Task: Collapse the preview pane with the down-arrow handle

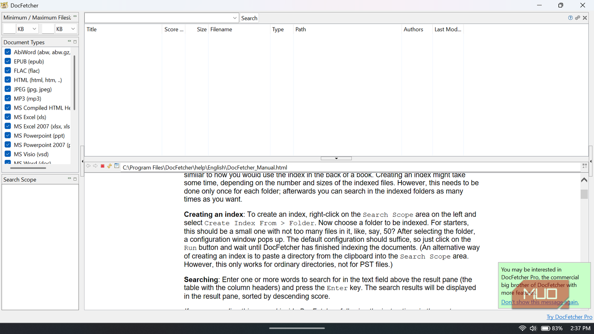Action: point(336,158)
